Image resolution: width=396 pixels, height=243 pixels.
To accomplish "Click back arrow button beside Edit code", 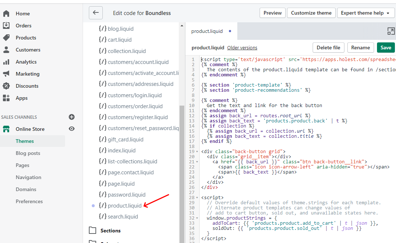I will coord(96,13).
